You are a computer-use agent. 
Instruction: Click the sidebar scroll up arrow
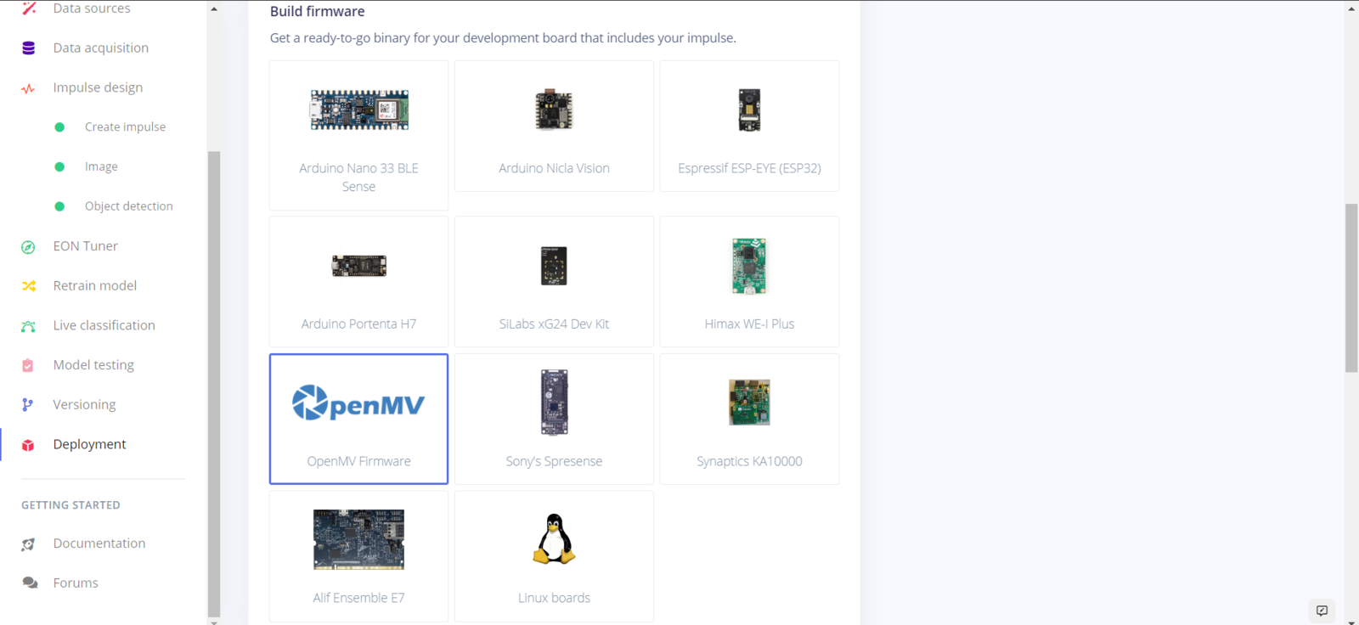click(x=214, y=8)
